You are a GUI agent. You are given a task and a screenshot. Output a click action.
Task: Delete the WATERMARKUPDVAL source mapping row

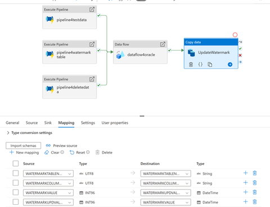tap(255, 202)
